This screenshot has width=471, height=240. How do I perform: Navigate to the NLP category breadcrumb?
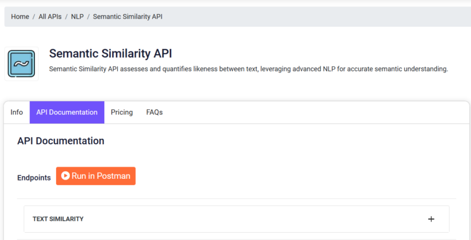(x=77, y=17)
